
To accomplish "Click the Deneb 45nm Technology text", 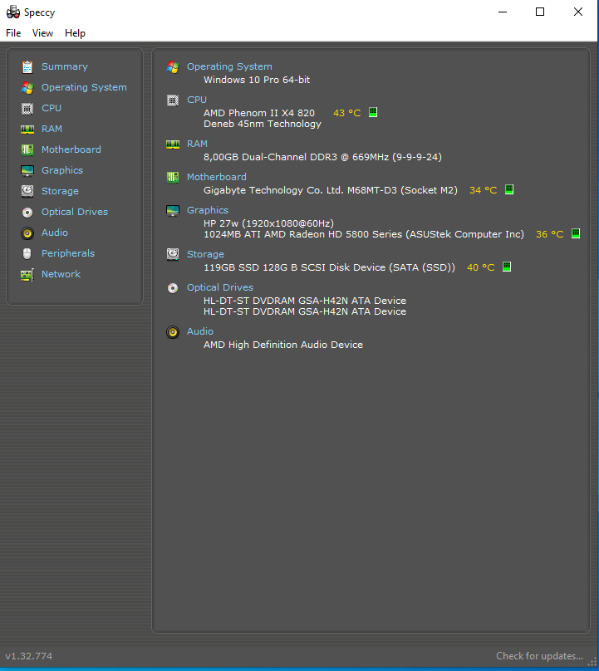I will pyautogui.click(x=263, y=124).
